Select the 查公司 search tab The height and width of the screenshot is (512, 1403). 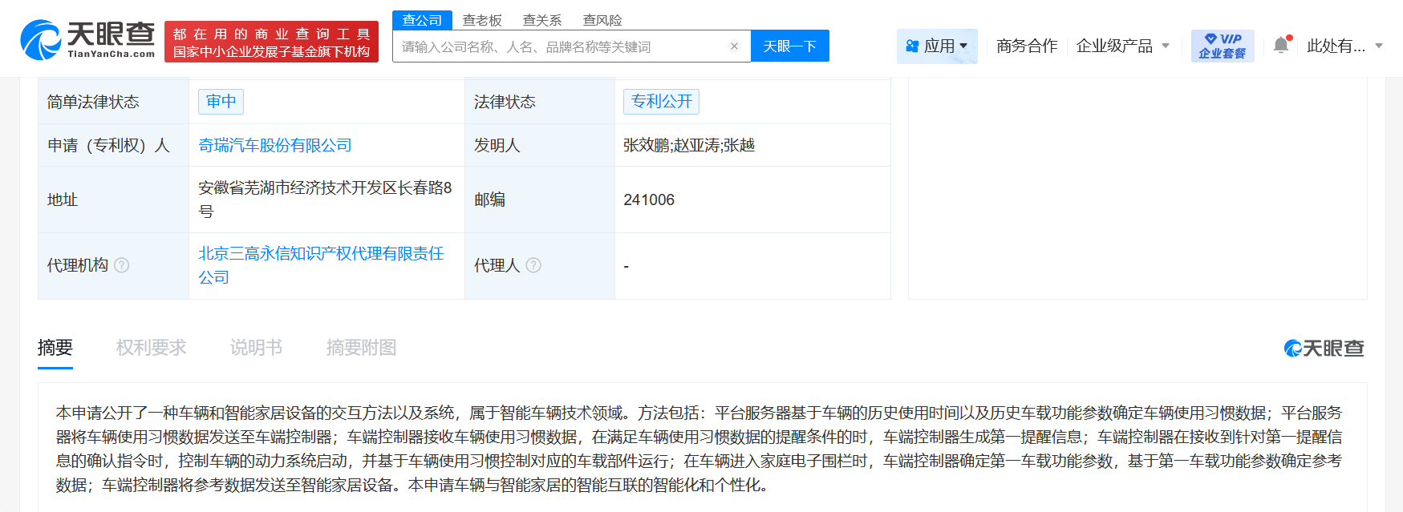422,20
